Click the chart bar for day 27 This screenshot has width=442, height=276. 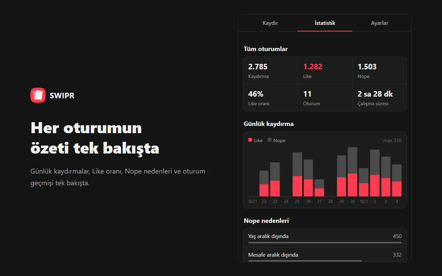tap(319, 188)
